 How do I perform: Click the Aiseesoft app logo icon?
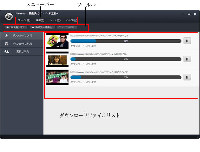9,17
